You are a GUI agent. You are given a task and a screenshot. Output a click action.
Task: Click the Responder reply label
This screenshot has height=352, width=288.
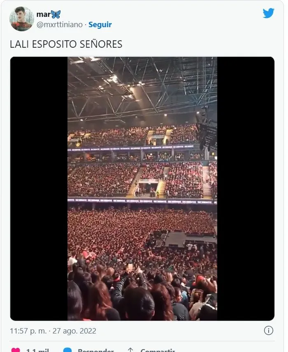(x=96, y=350)
